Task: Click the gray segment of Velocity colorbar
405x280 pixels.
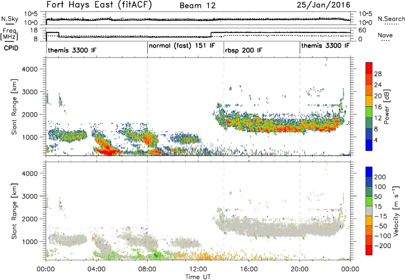Action: tap(369, 211)
